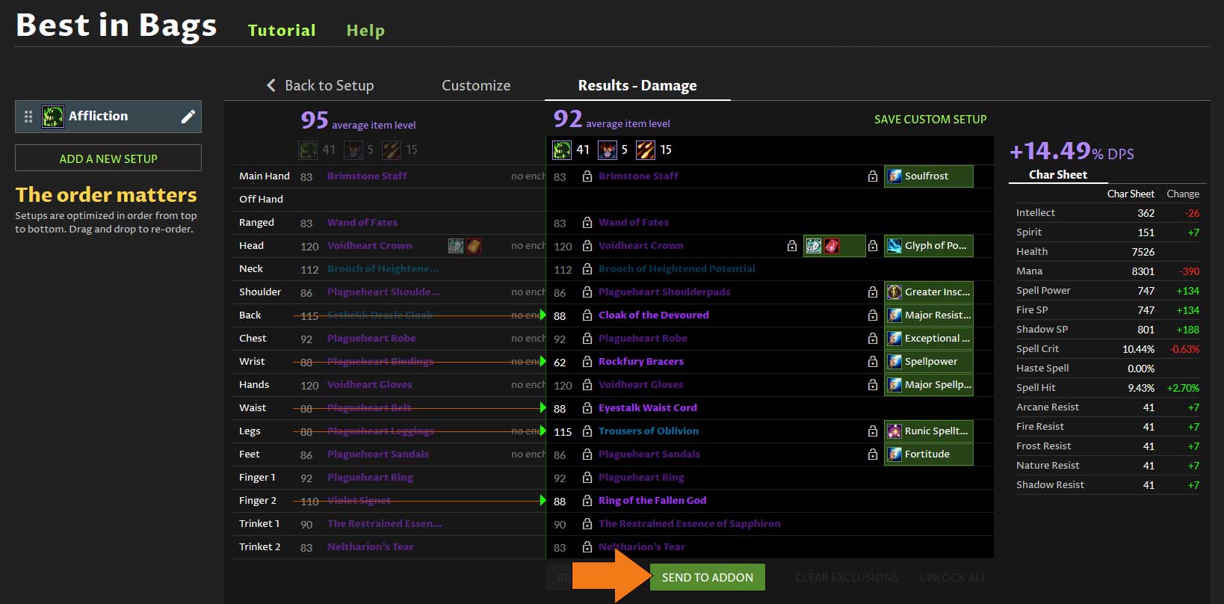Edit the Affliction setup with the pencil icon

[188, 117]
